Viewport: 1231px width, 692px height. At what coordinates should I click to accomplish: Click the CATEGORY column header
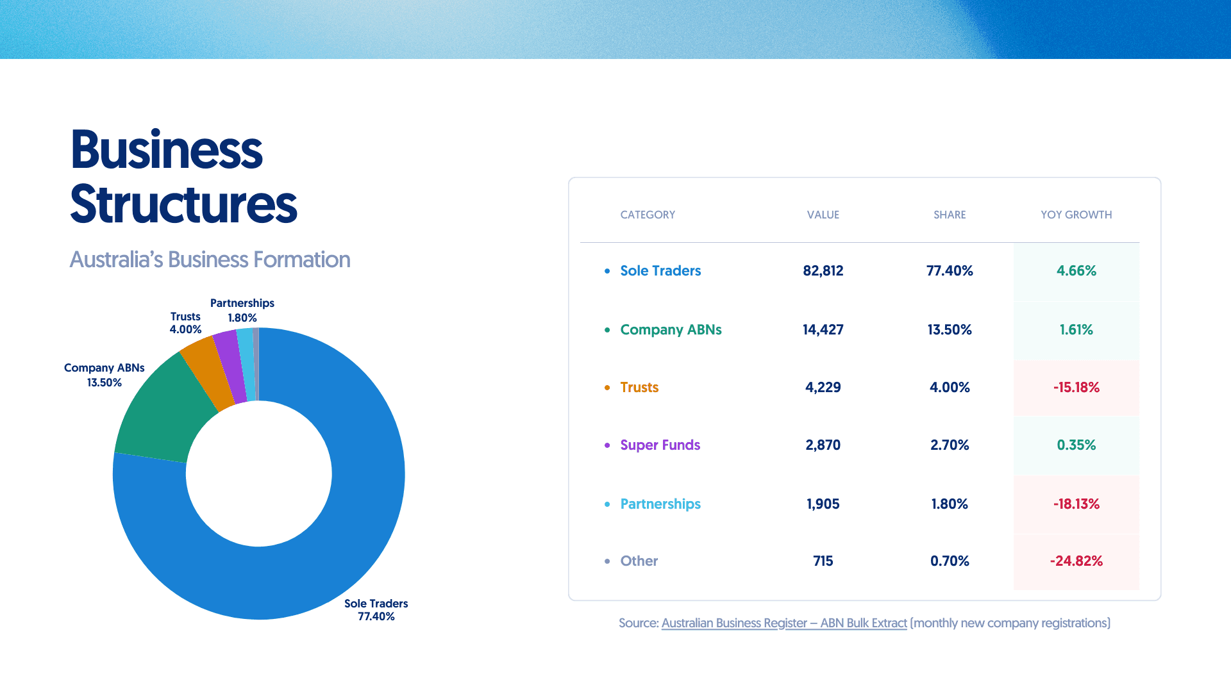(x=648, y=215)
